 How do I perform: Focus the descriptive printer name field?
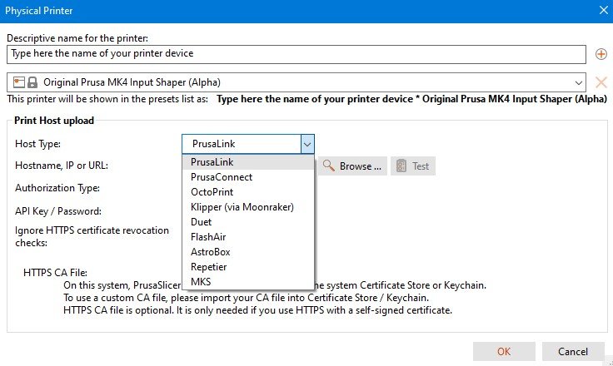click(297, 54)
